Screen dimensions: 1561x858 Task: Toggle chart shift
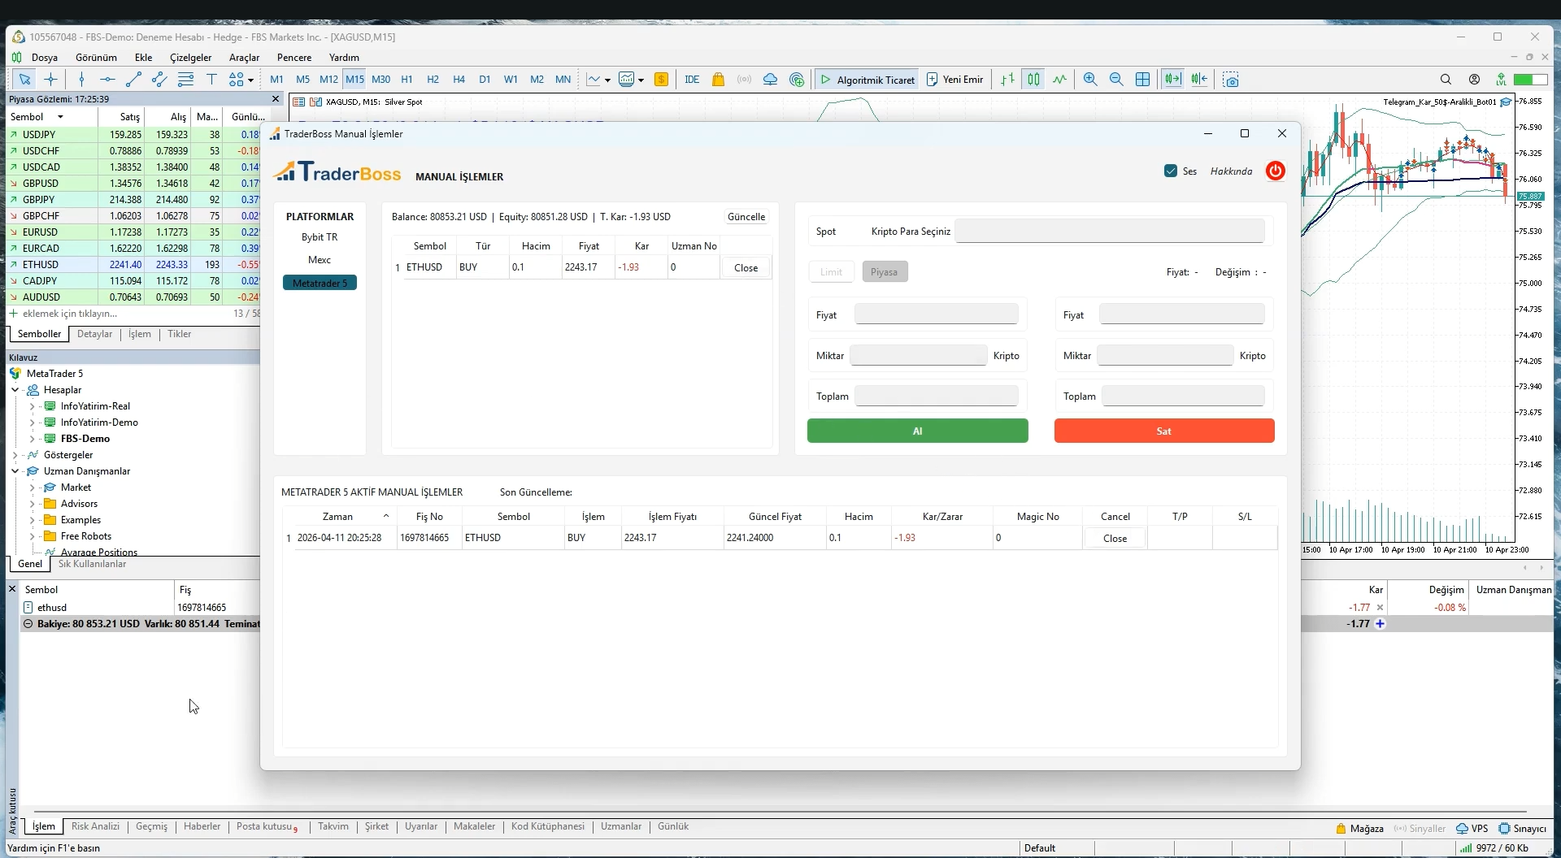pyautogui.click(x=1199, y=79)
